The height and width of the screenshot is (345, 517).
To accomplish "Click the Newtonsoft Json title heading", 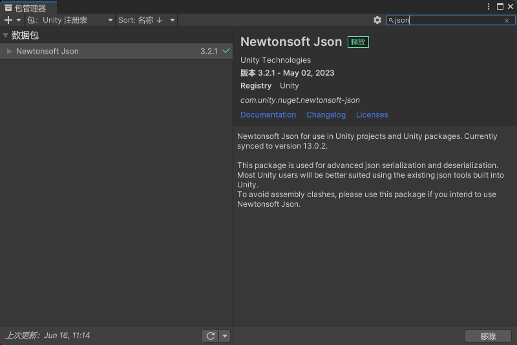I will click(x=291, y=41).
